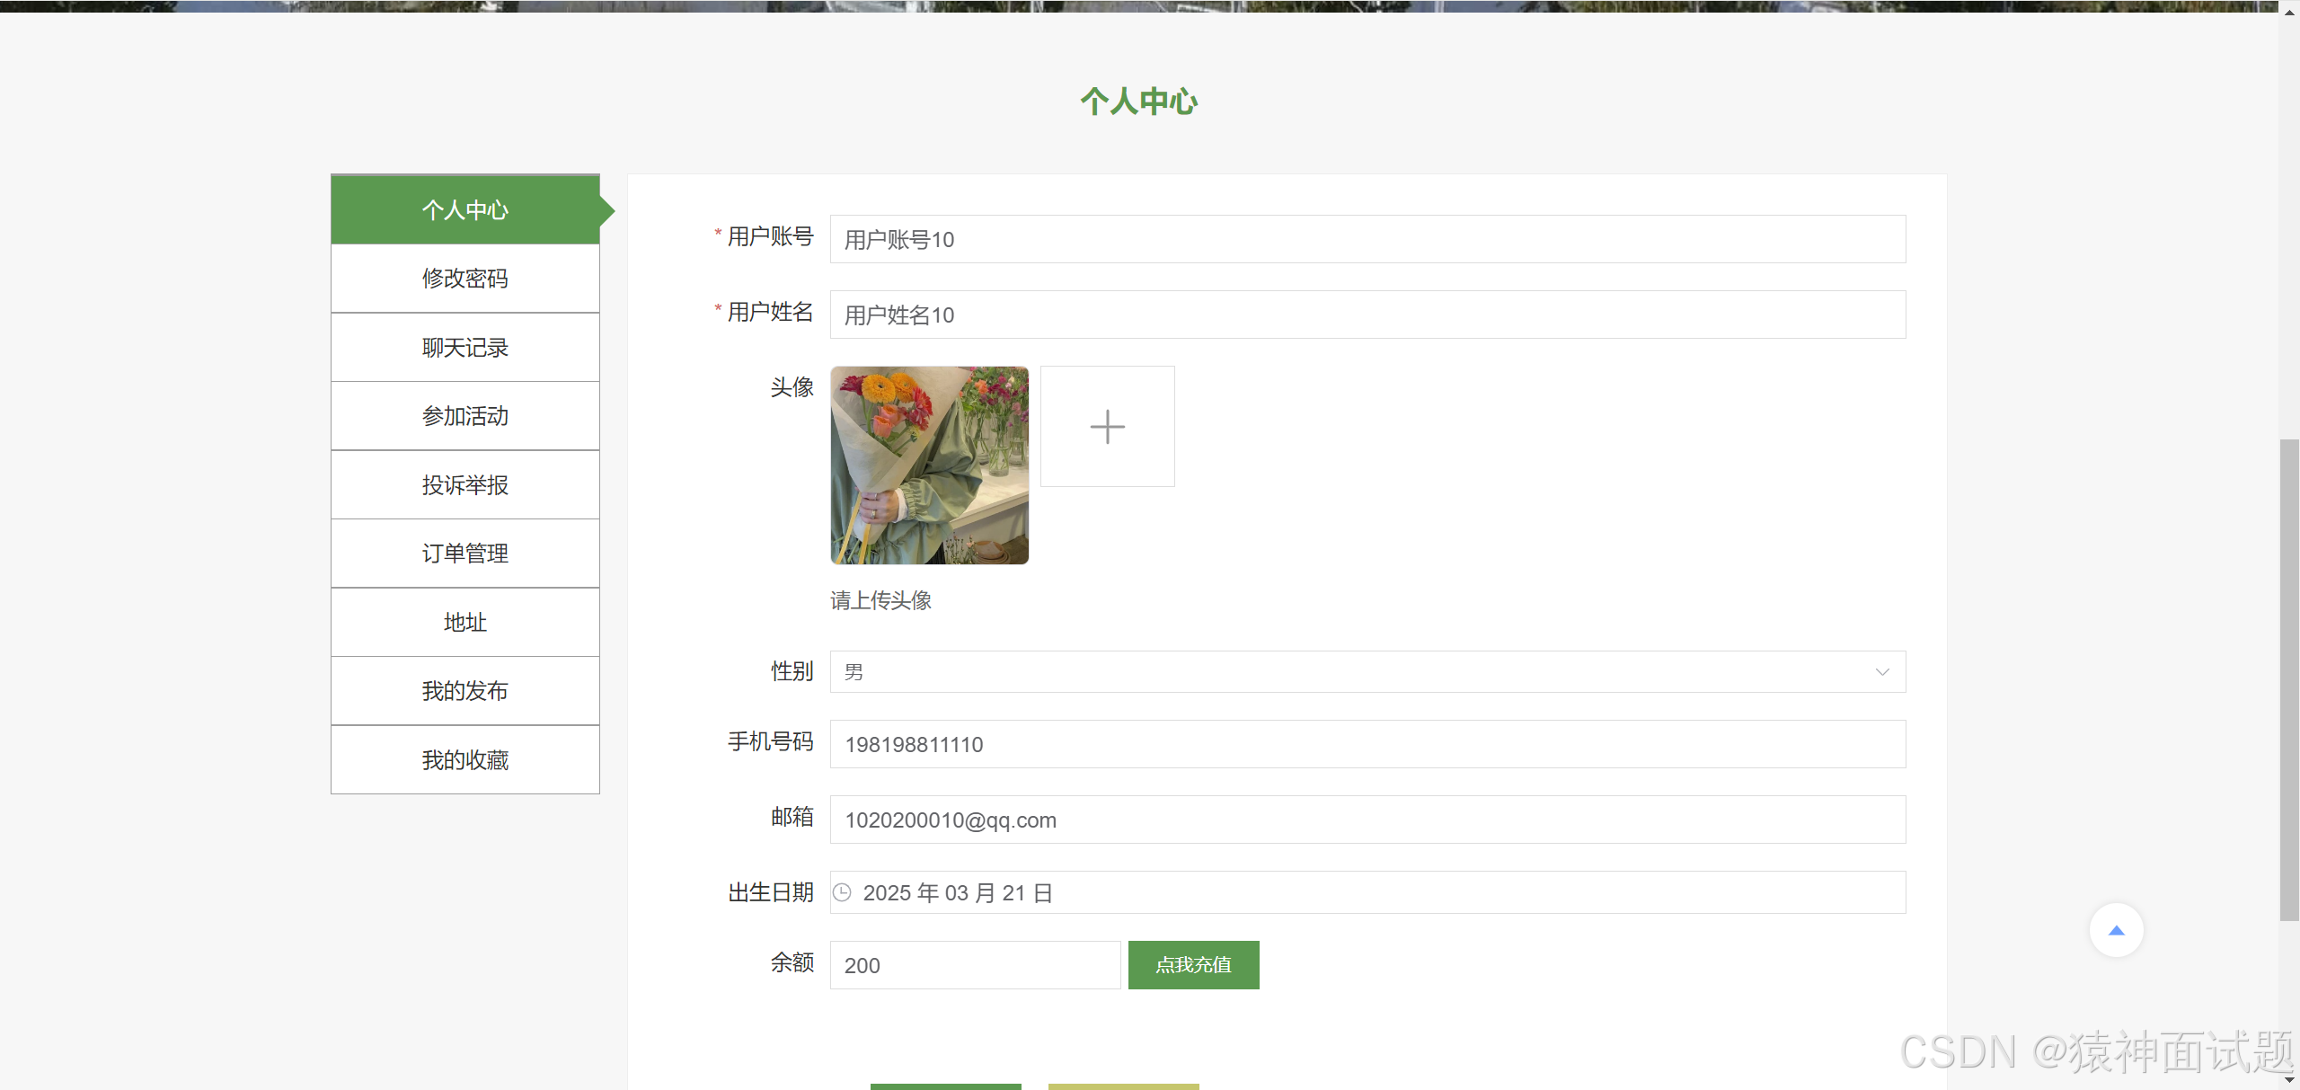
Task: Open the 出生日期 date picker field
Action: (1366, 892)
